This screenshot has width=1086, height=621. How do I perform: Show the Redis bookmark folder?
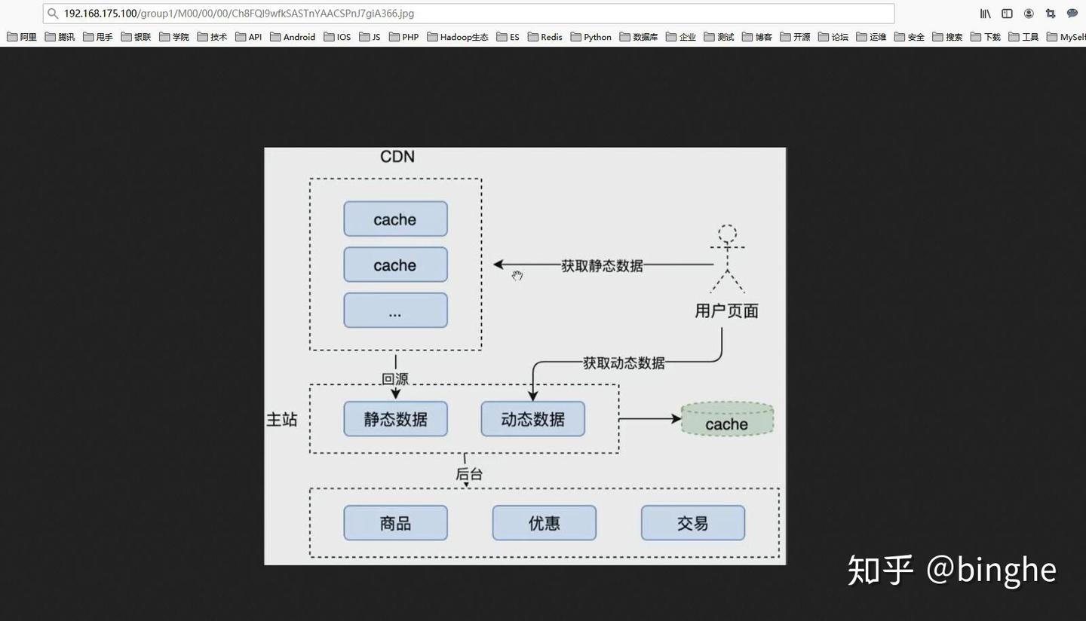click(x=545, y=37)
